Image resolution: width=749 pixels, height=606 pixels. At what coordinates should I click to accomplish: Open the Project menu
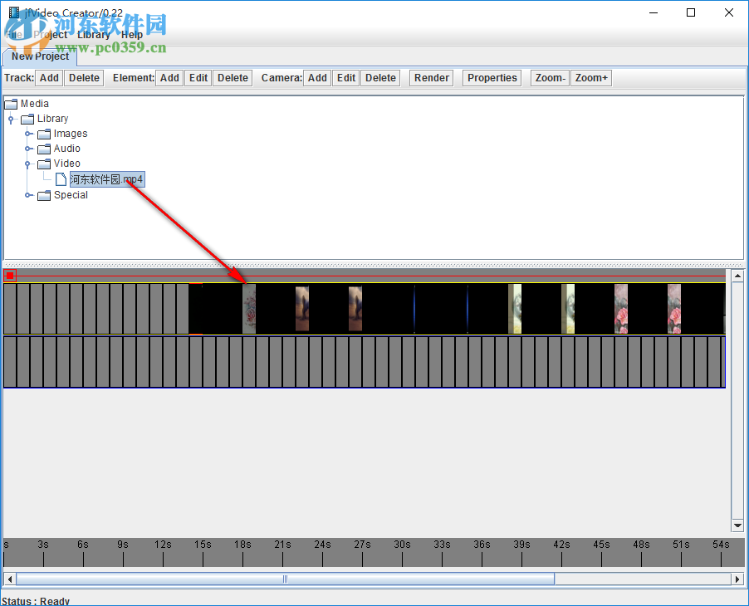click(x=50, y=35)
